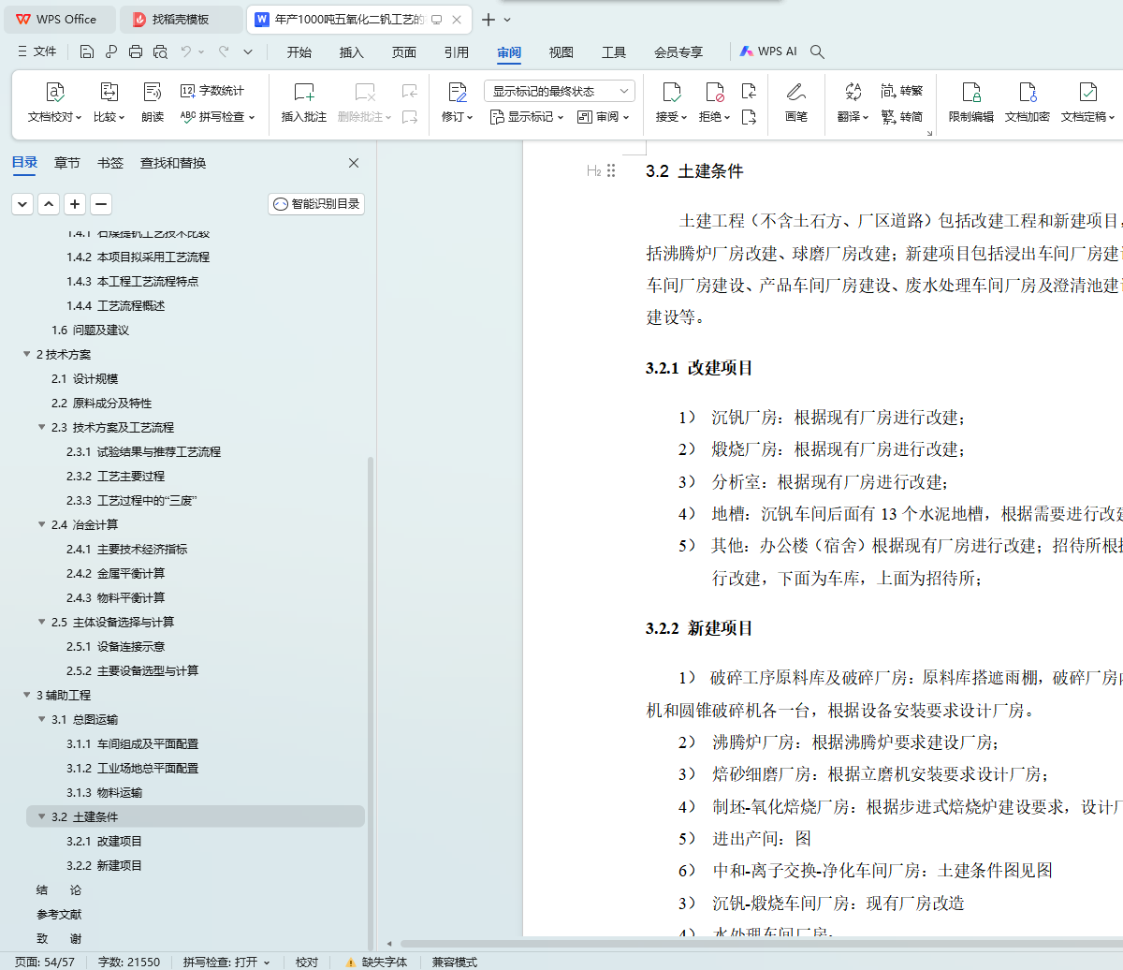Collapse the 2.3 技术方案及工艺流程 outline node
The width and height of the screenshot is (1123, 970).
tap(41, 427)
